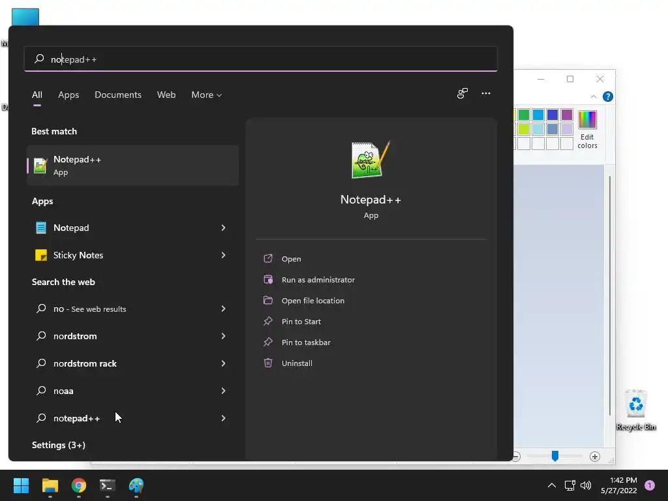Switch to the Apps search tab

(68, 95)
